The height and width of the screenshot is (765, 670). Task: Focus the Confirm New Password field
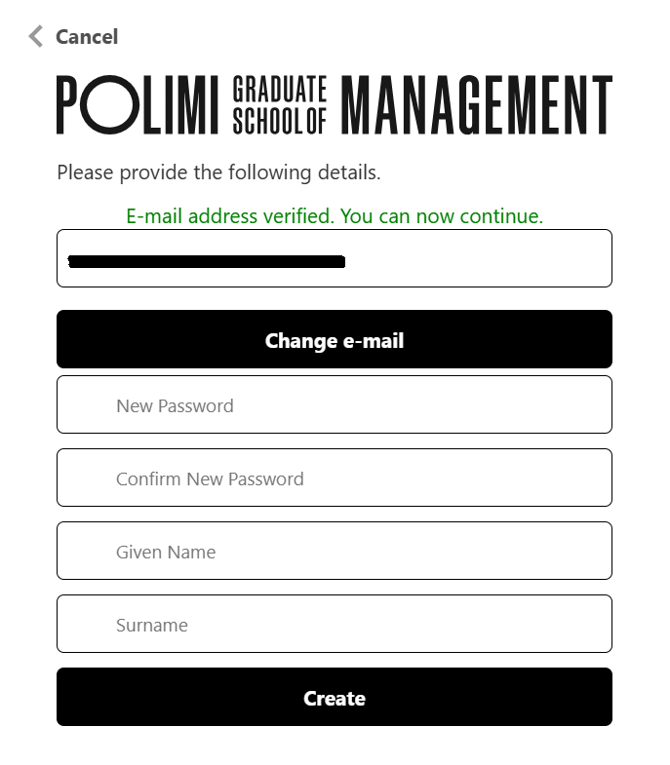click(335, 478)
